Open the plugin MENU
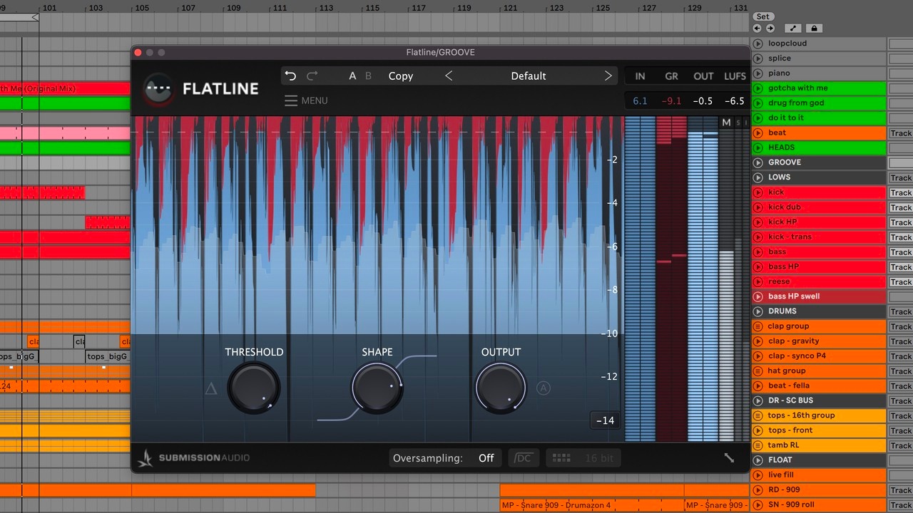 click(306, 100)
